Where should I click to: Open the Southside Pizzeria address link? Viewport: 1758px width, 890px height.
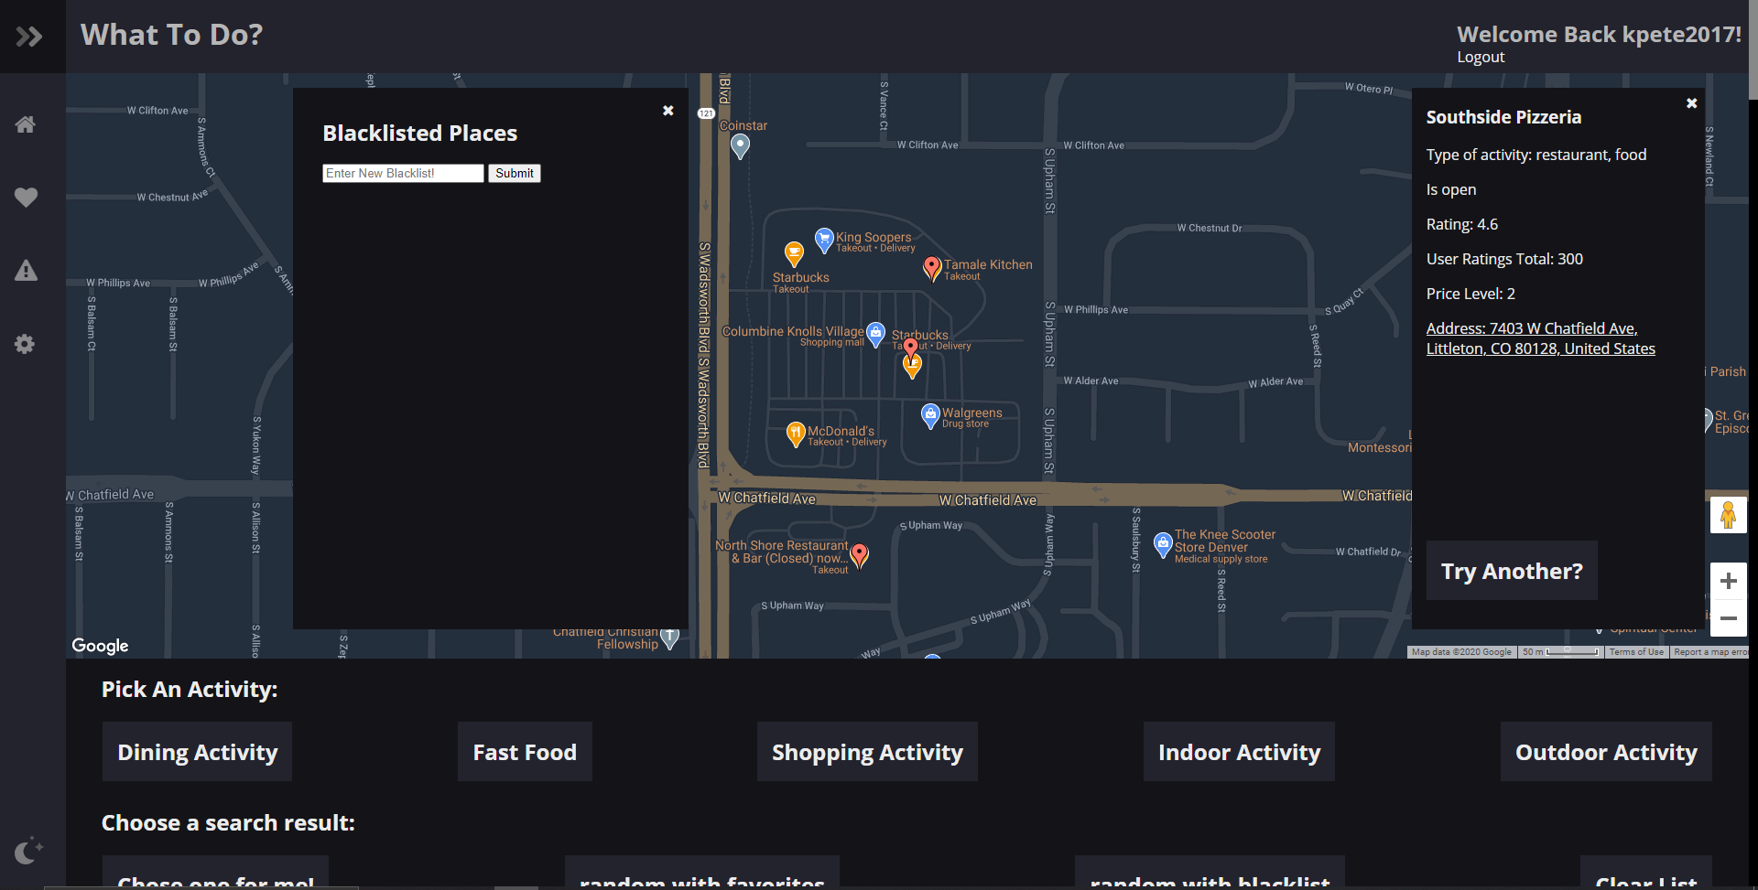point(1541,338)
